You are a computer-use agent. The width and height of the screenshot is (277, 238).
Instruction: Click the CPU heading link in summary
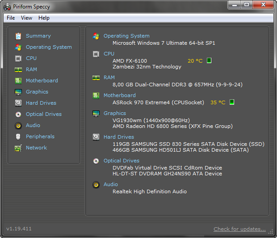109,54
